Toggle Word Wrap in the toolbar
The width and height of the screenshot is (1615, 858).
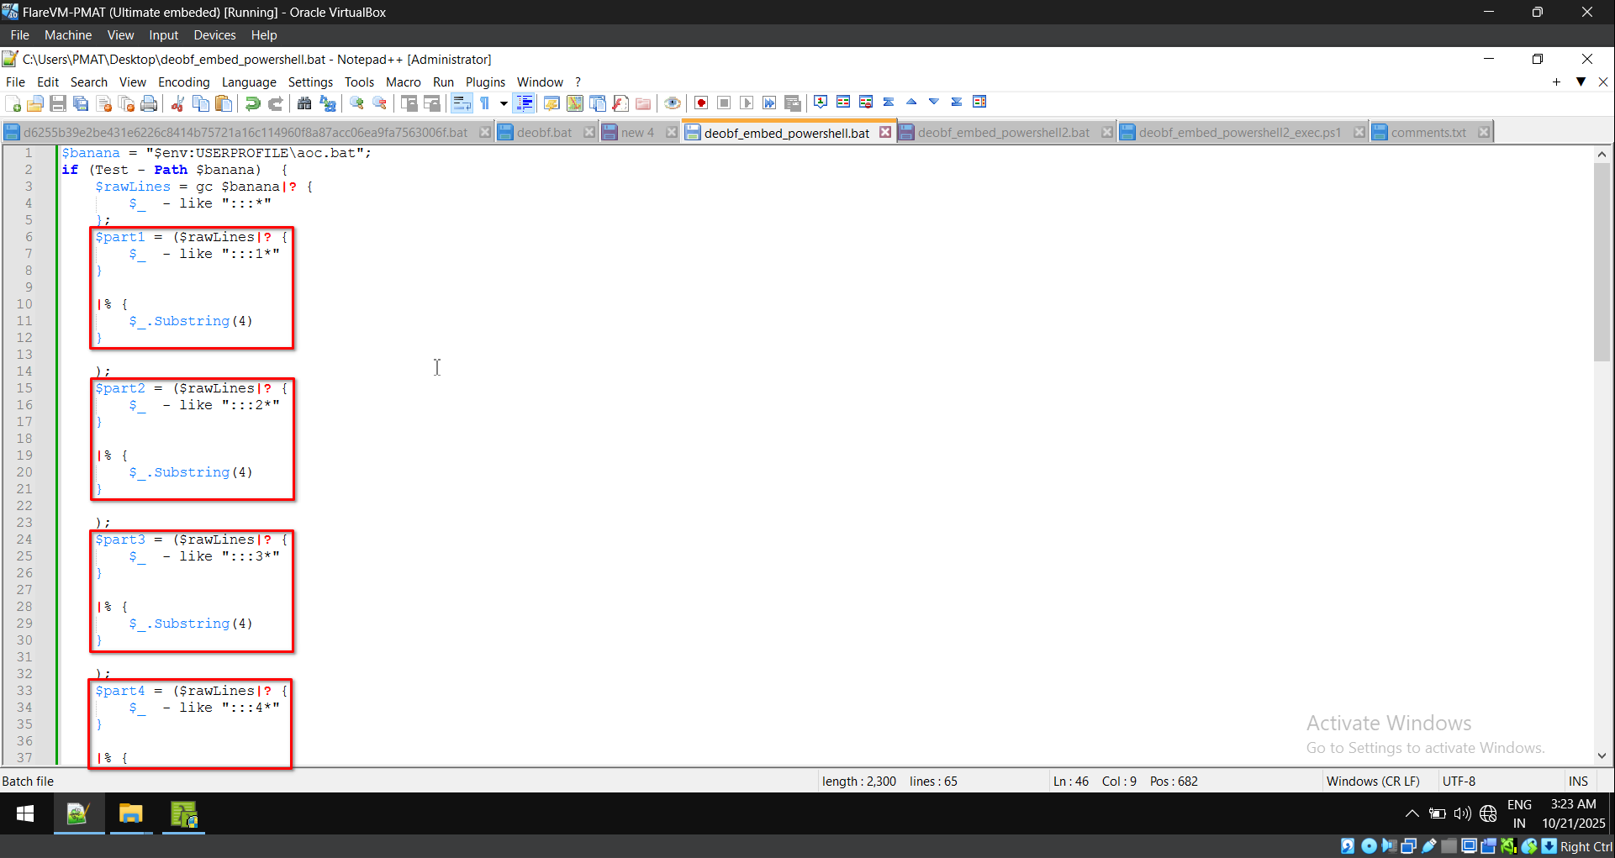click(x=462, y=103)
